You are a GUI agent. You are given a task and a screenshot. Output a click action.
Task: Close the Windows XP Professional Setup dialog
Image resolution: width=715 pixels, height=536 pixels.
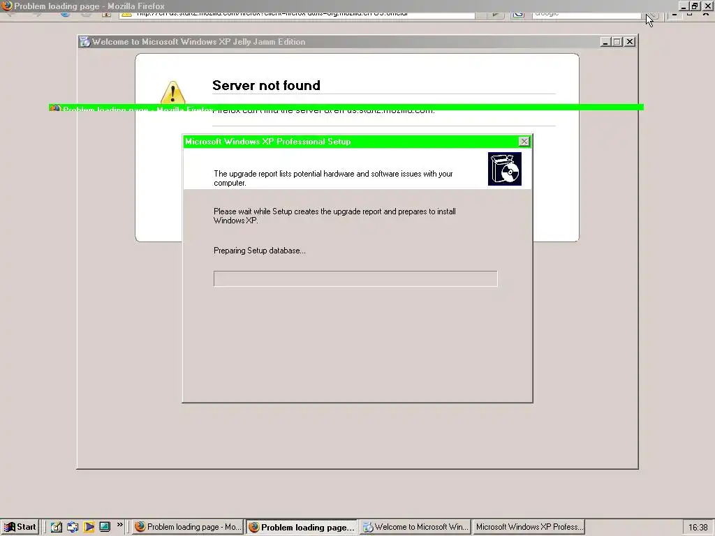coord(524,141)
